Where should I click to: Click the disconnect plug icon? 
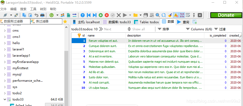point(16,15)
